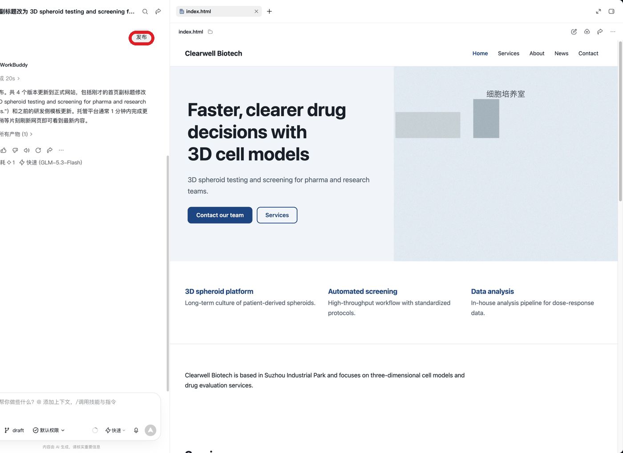Go to Home in the site navigation
The height and width of the screenshot is (453, 623).
click(x=480, y=53)
